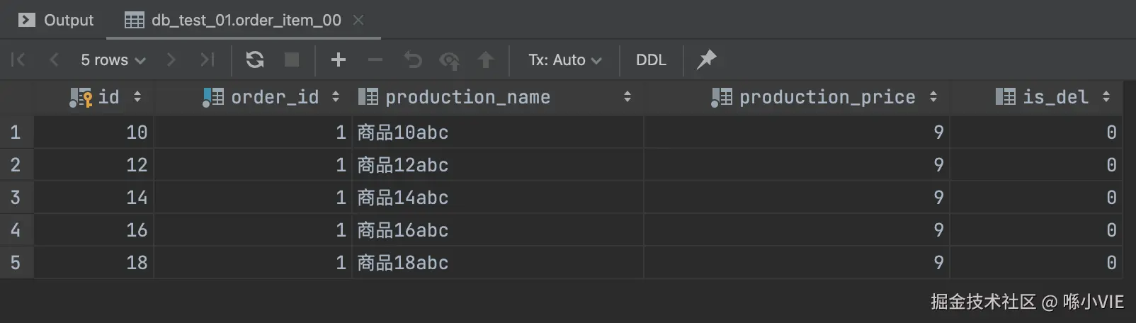The width and height of the screenshot is (1136, 323).
Task: Select the db_test_01.order_item_00 tab
Action: (246, 20)
